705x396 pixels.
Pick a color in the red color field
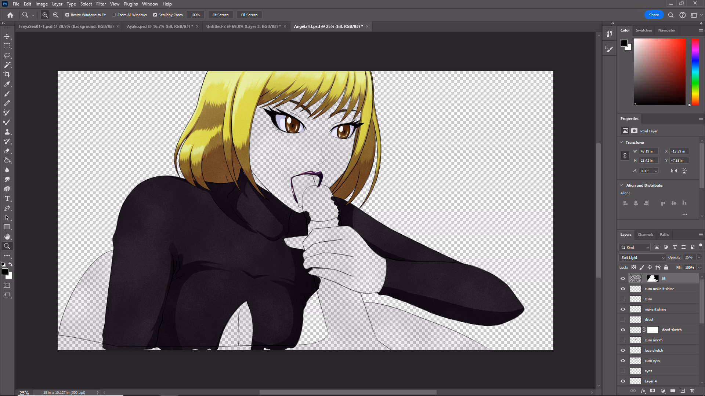[659, 72]
